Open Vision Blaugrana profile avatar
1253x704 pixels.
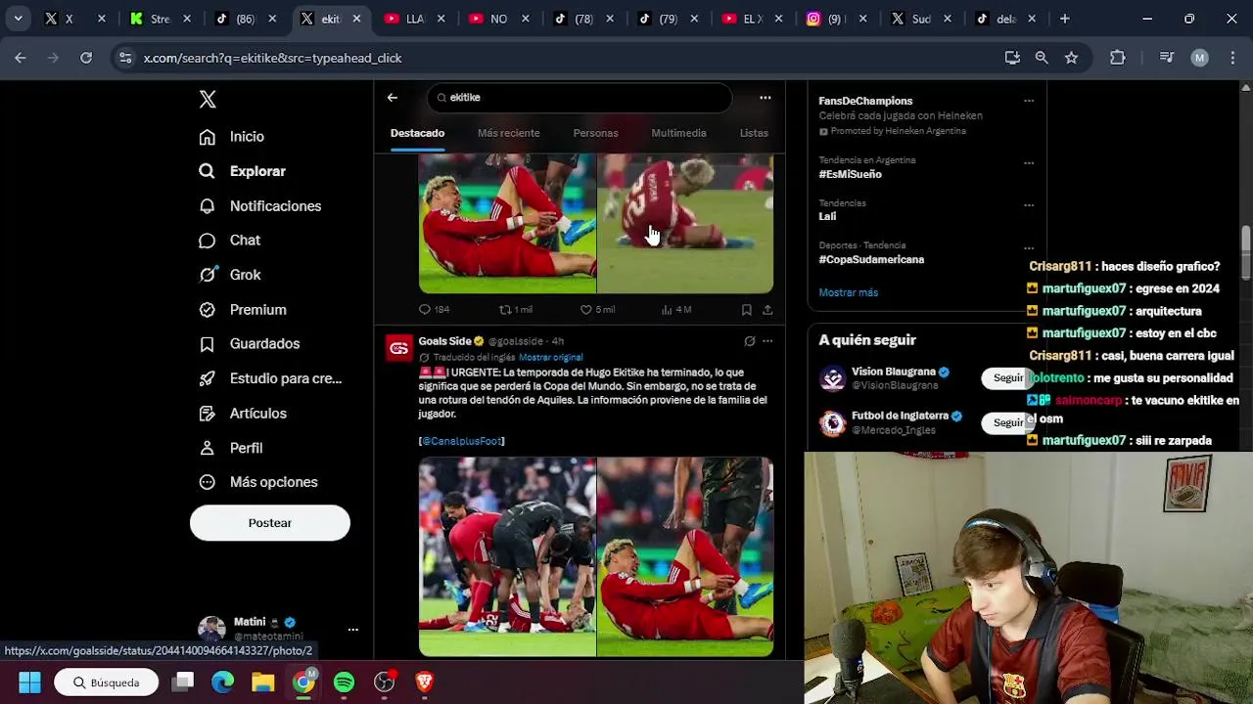coord(832,378)
